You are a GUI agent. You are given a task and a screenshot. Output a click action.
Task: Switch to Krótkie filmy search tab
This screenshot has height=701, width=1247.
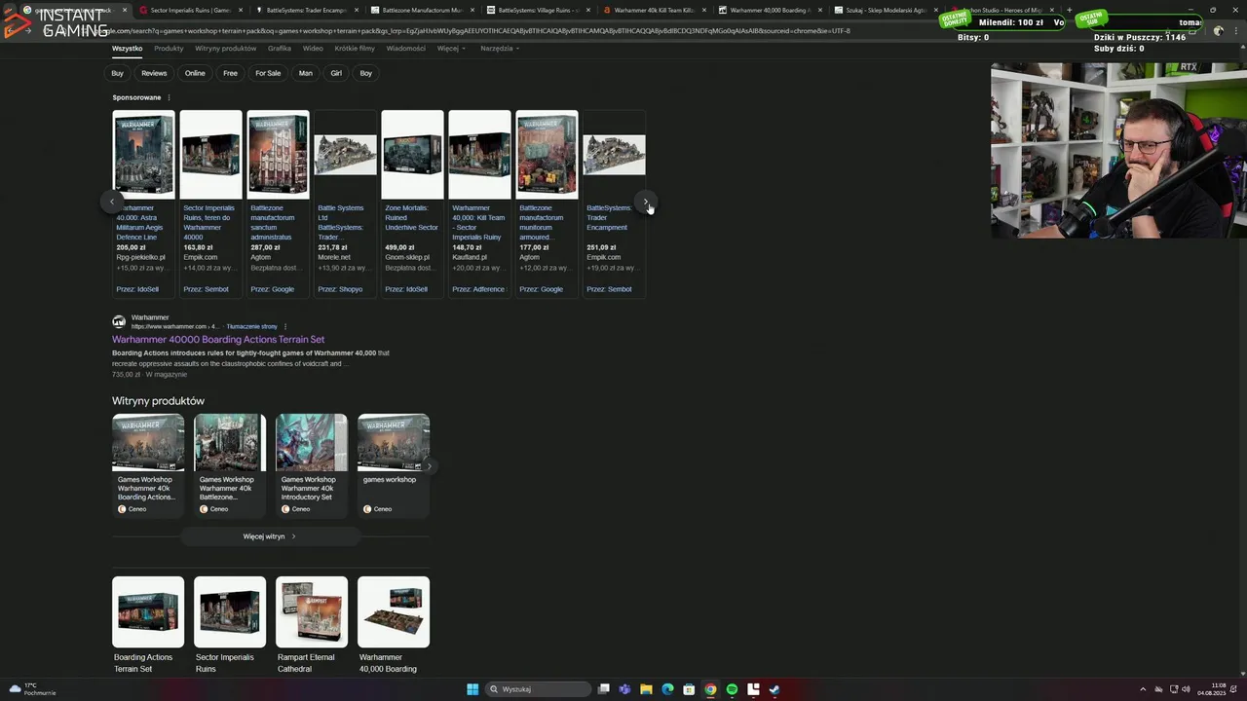[355, 48]
